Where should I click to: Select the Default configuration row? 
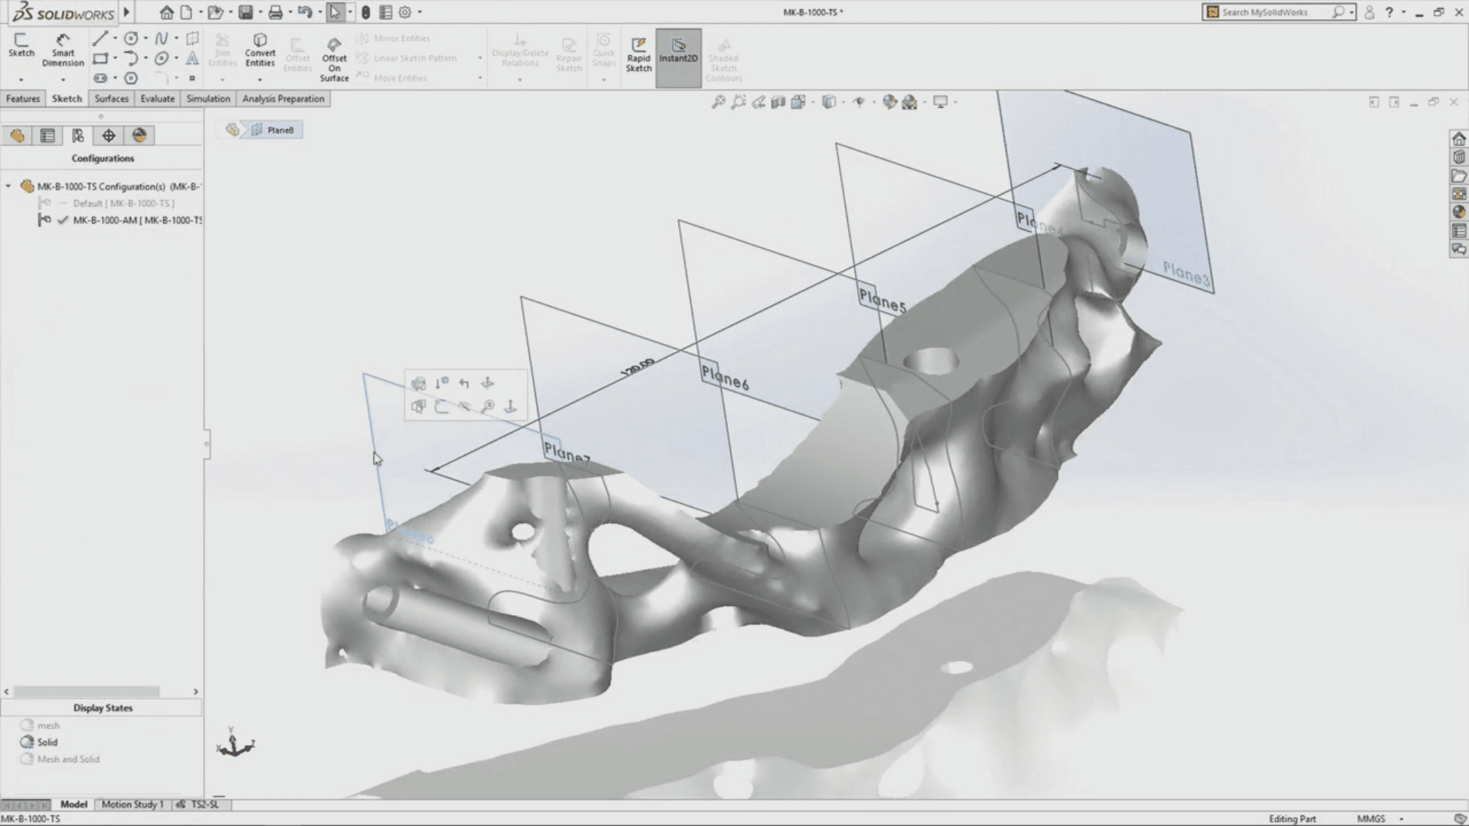click(108, 203)
